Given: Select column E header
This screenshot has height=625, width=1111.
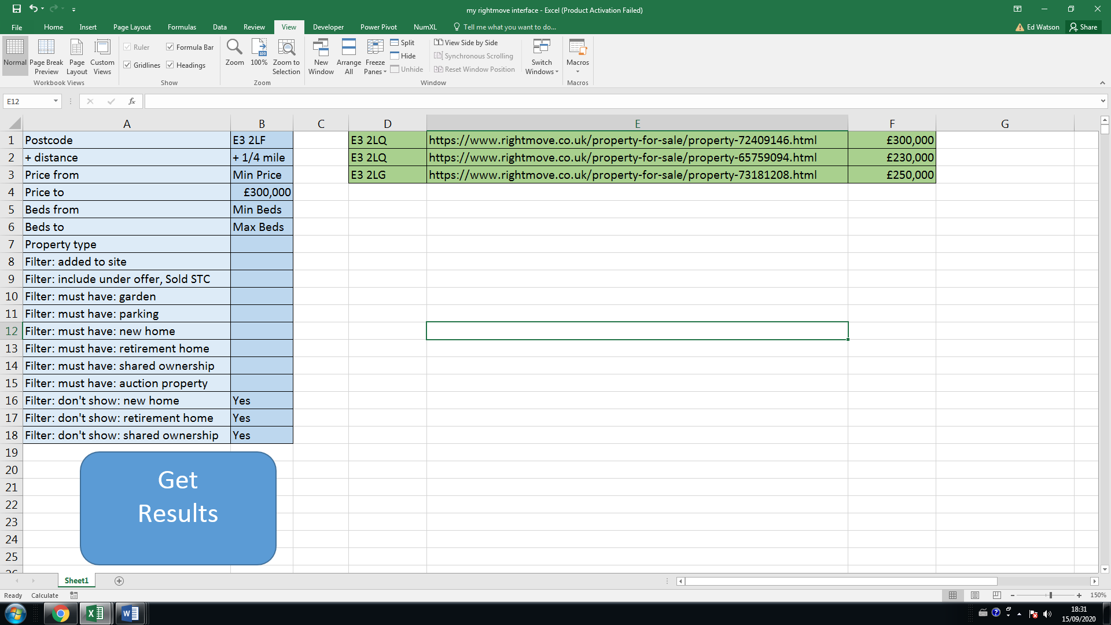Looking at the screenshot, I should coord(637,123).
